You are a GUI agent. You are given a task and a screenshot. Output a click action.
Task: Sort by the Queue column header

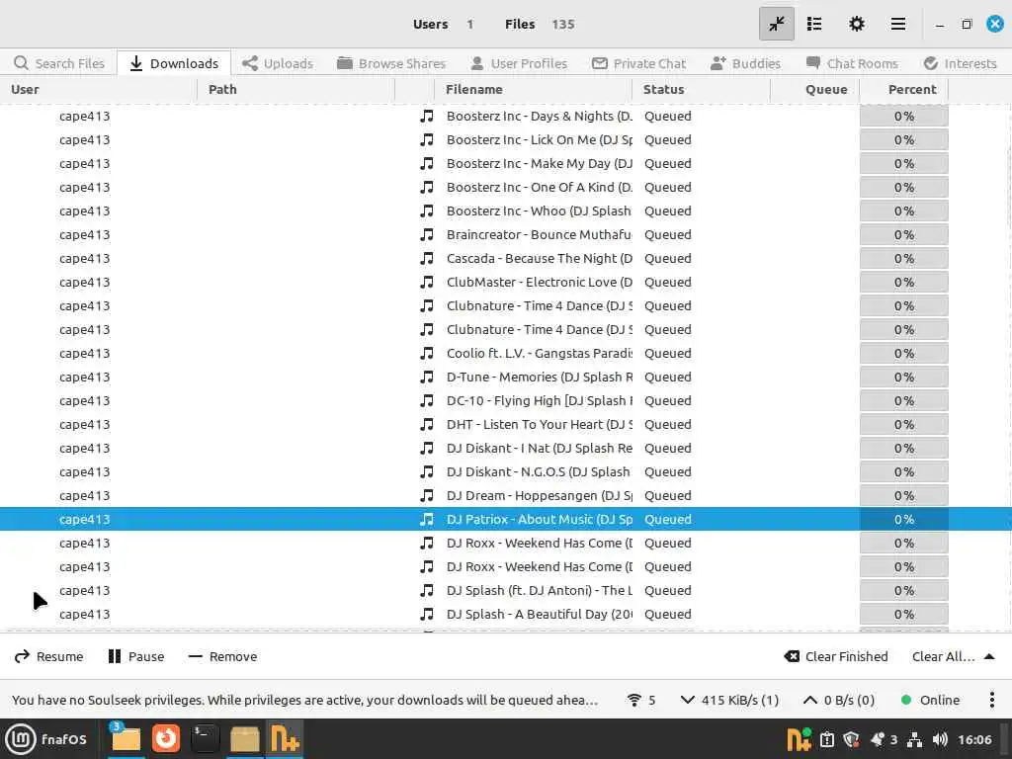(814, 90)
